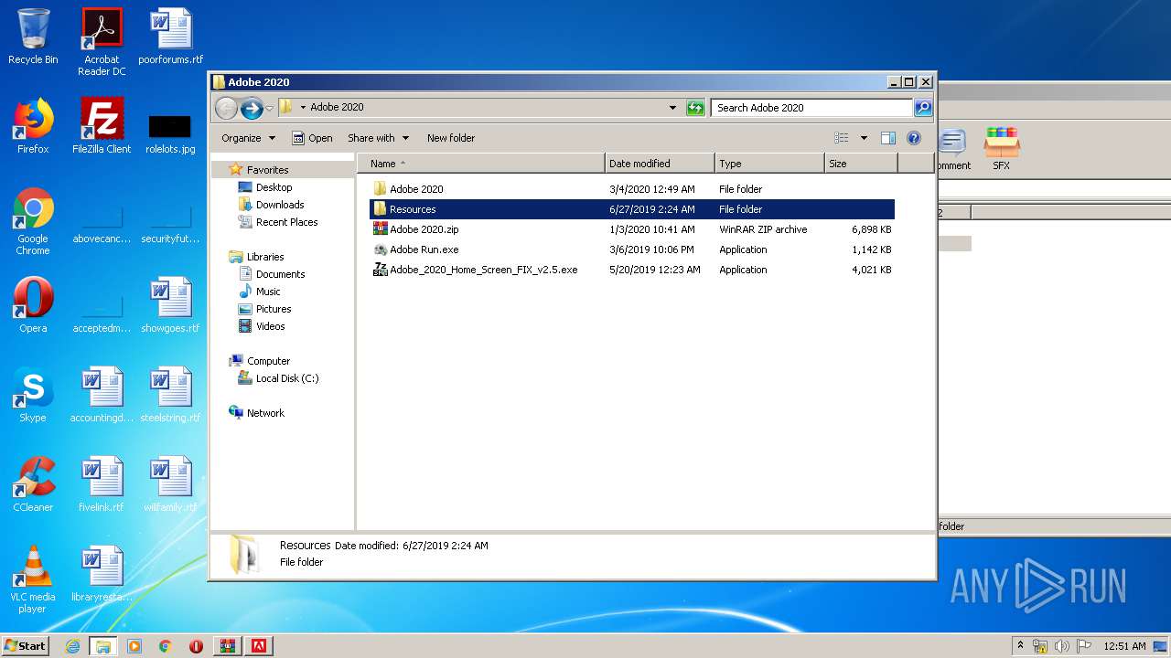The image size is (1171, 658).
Task: Click the Explorer Back navigation button
Action: pyautogui.click(x=226, y=108)
